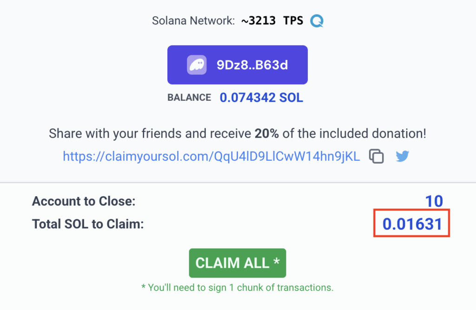Click the sign 1 chunk transactions note

(237, 288)
